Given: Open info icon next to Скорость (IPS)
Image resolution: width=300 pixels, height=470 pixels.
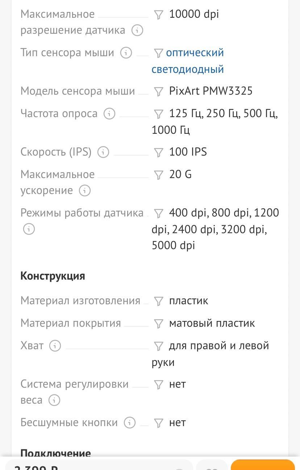Looking at the screenshot, I should (x=103, y=152).
